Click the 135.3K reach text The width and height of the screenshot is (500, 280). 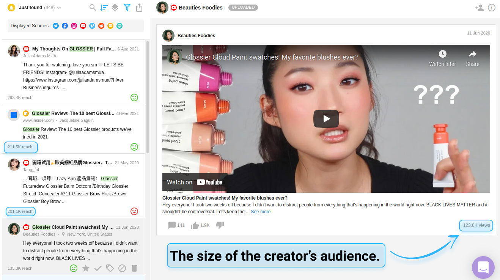(20, 268)
